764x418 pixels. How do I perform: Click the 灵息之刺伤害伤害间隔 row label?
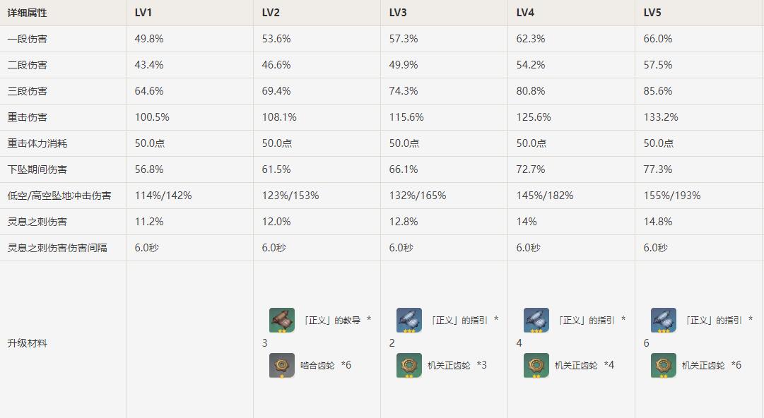coord(57,248)
